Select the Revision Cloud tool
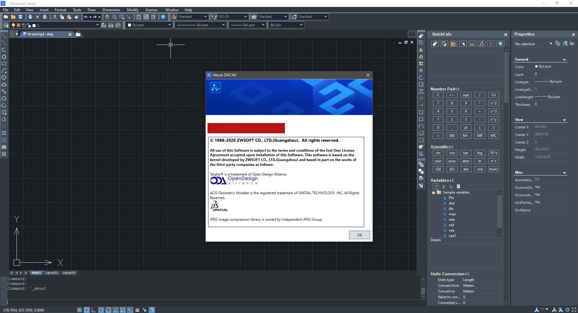This screenshot has width=578, height=313. click(4, 84)
